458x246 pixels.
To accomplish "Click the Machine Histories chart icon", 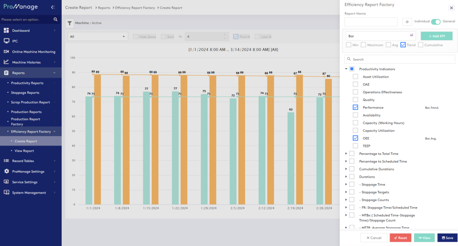I will (7, 62).
